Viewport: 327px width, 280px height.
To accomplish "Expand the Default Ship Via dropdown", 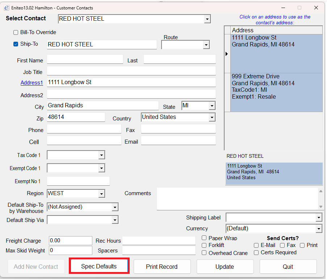I will coord(115,220).
